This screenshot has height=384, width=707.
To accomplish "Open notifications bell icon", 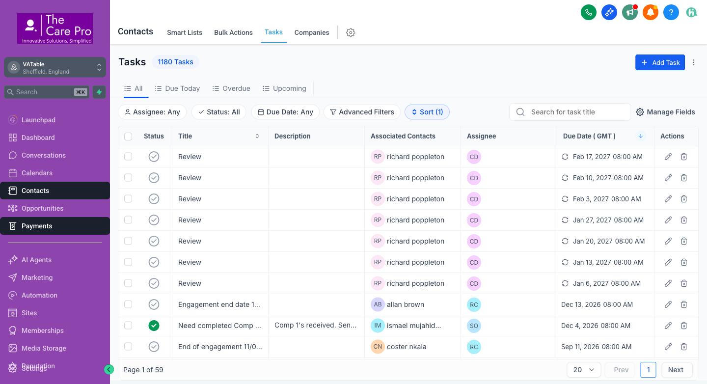I will click(651, 12).
